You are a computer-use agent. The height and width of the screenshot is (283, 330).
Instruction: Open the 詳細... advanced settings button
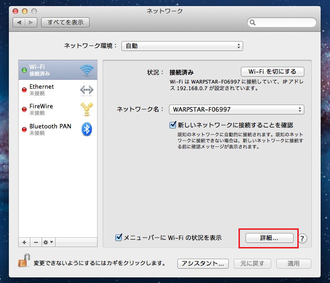pyautogui.click(x=269, y=238)
